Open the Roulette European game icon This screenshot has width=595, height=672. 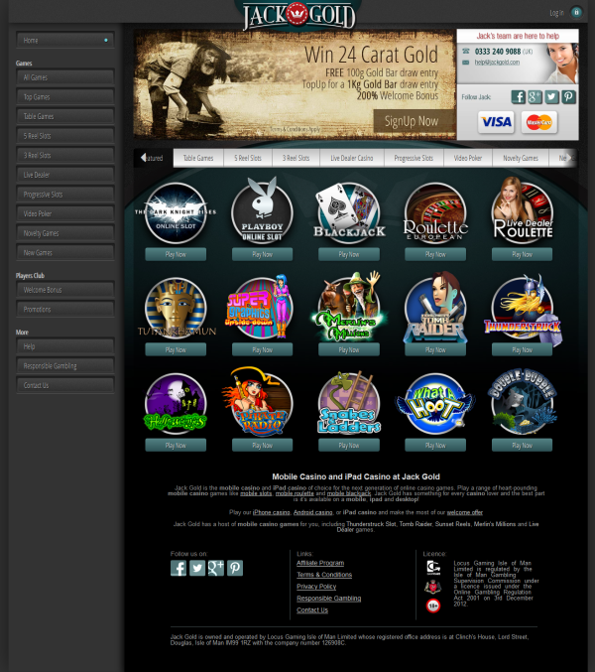tap(435, 213)
